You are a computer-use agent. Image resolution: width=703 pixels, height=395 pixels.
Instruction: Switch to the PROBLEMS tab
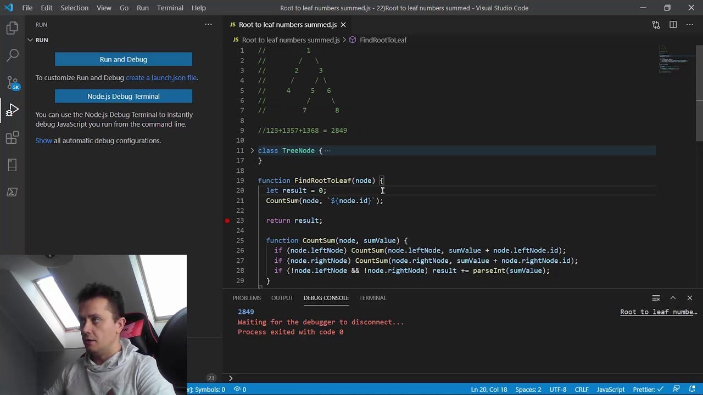tap(247, 298)
